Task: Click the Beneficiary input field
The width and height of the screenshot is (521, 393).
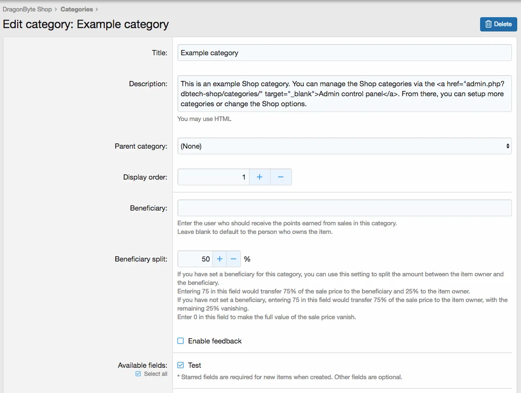Action: tap(344, 208)
